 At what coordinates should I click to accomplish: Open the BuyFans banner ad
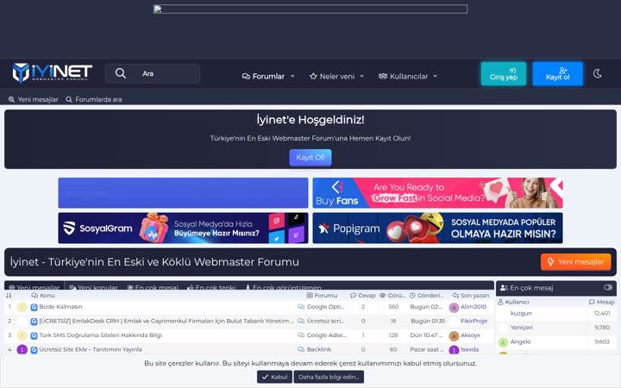tap(437, 193)
